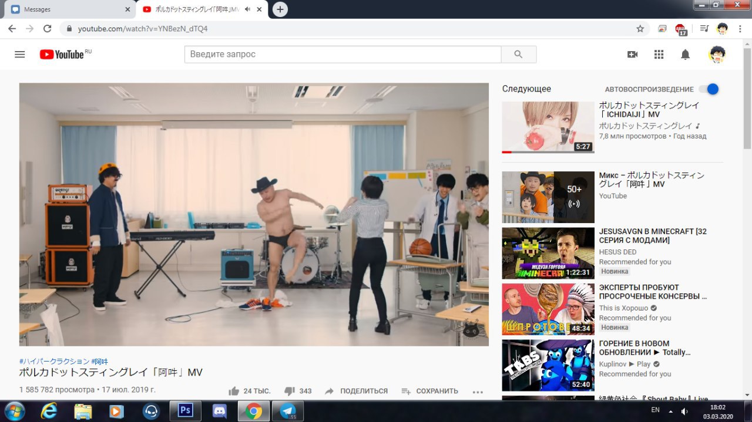Go back with browser back arrow

[12, 28]
